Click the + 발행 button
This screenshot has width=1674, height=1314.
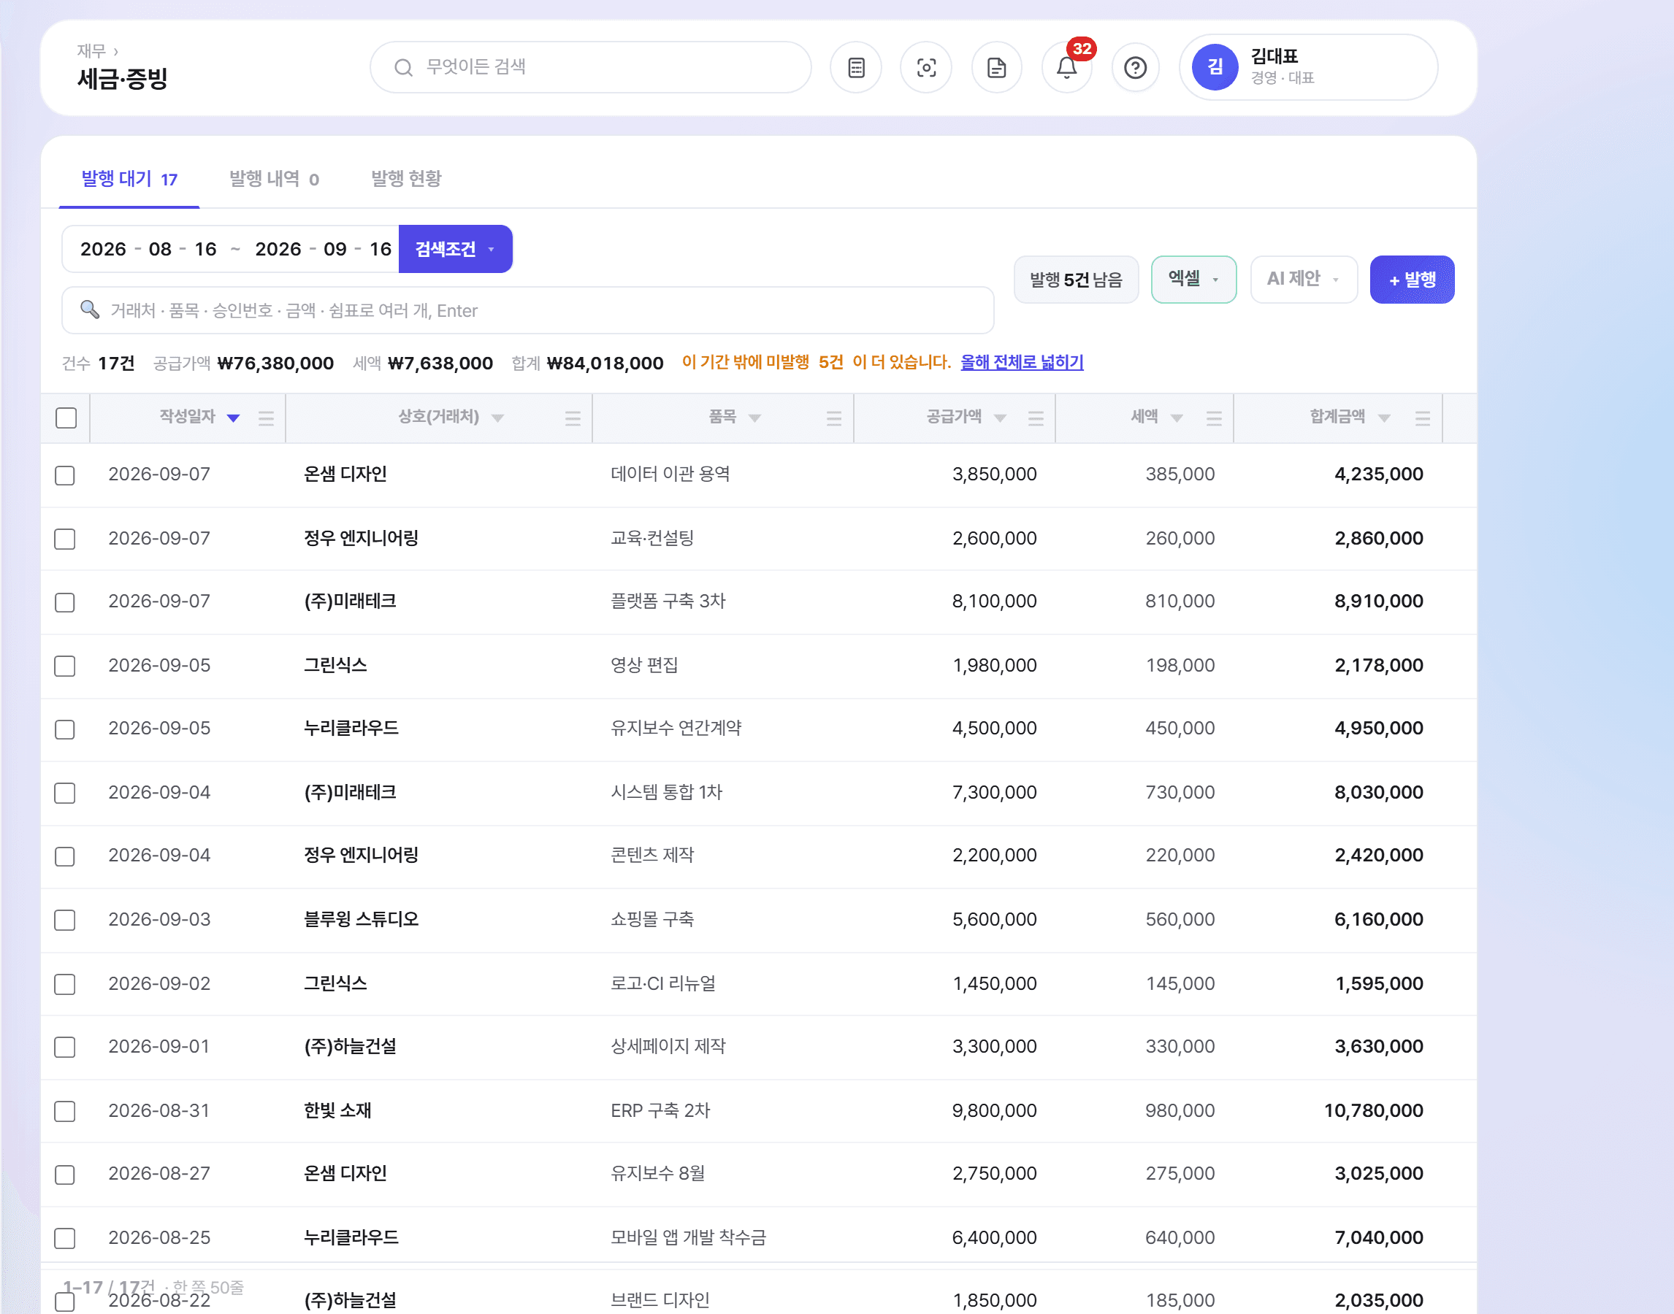click(1412, 280)
